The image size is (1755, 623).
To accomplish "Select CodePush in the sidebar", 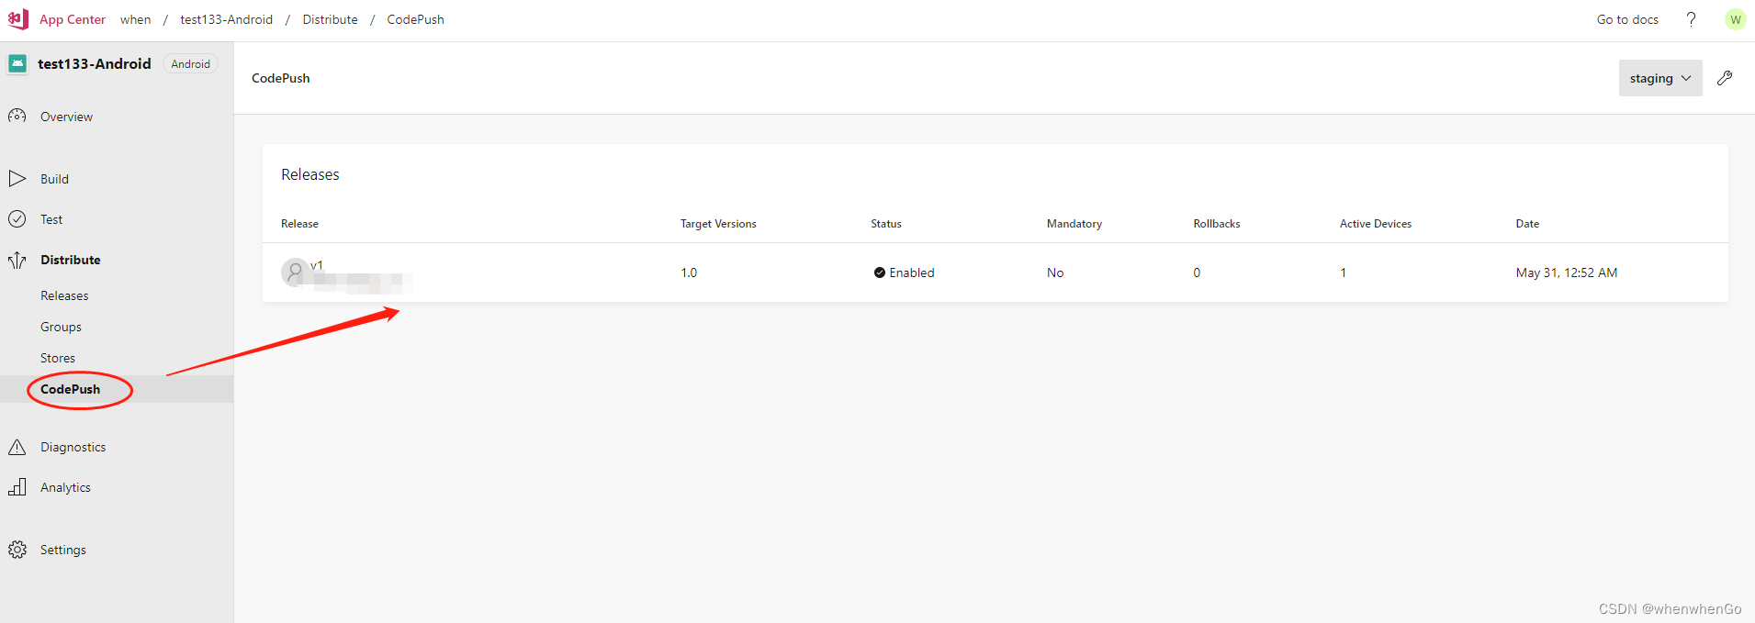I will (71, 389).
